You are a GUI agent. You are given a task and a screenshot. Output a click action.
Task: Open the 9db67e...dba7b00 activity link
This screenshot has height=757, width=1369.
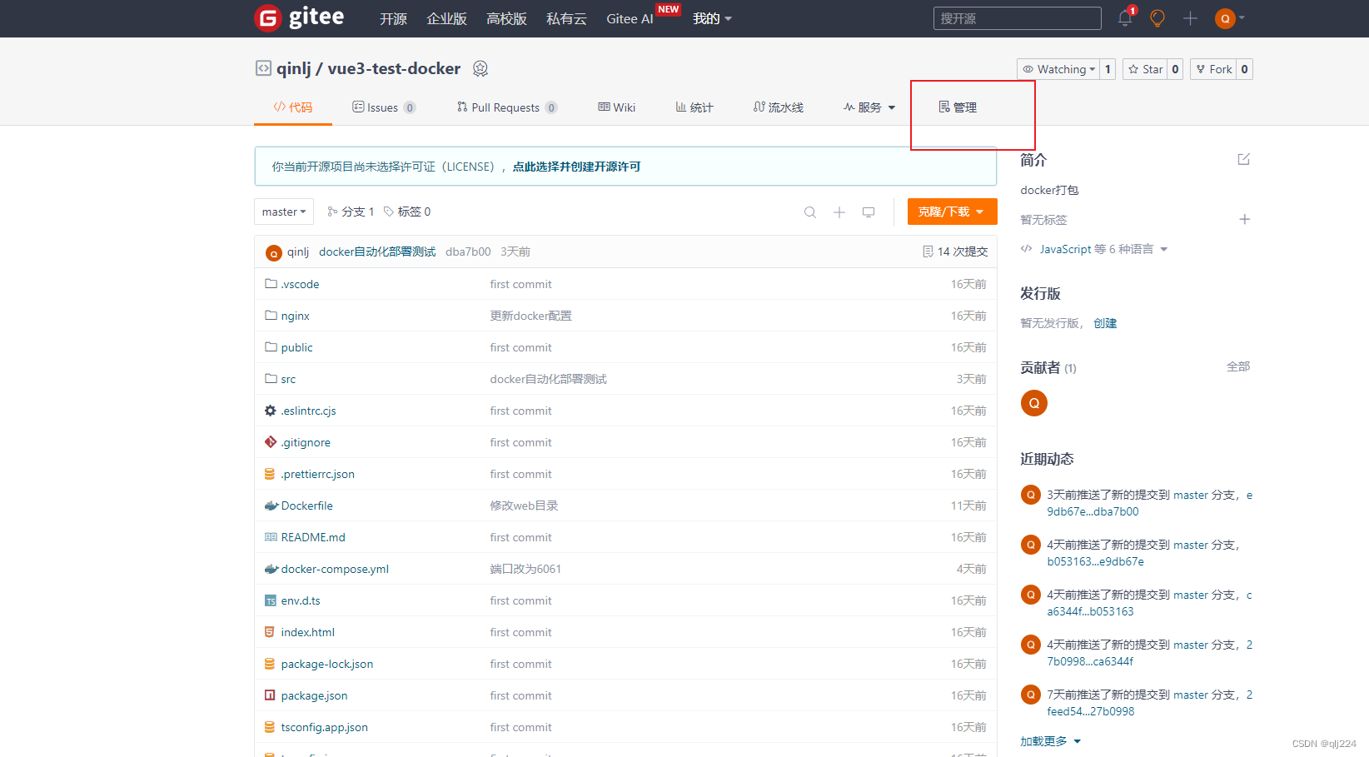click(1093, 511)
